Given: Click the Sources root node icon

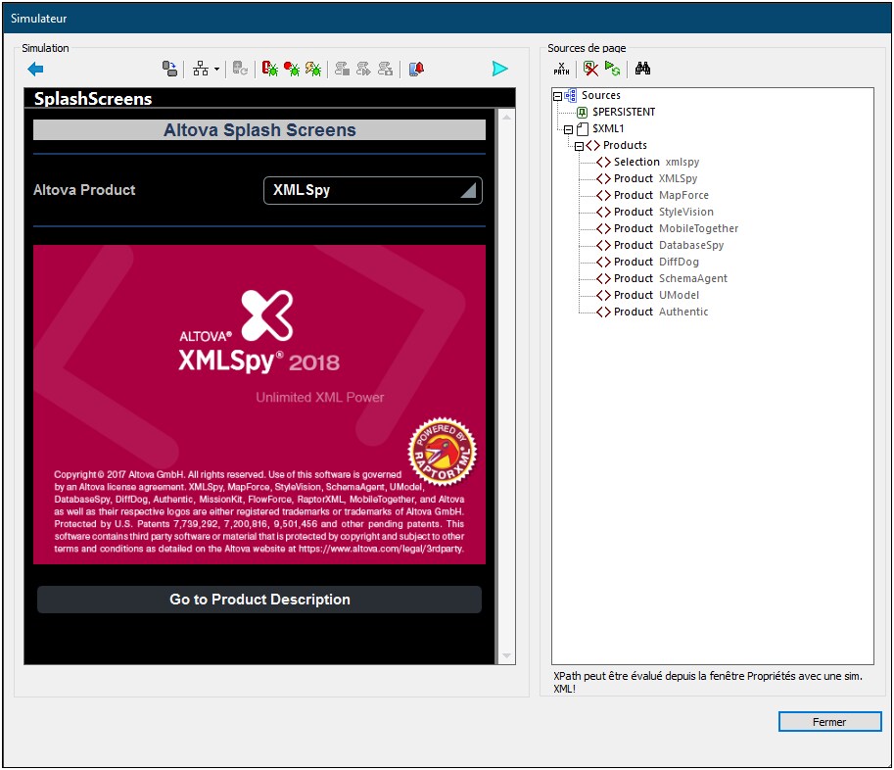Looking at the screenshot, I should [570, 96].
